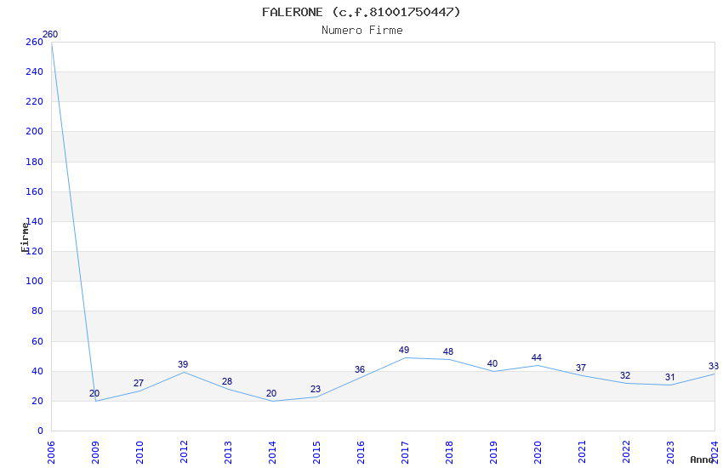Select the 2013 data label 28
This screenshot has height=468, width=723.
pos(227,382)
